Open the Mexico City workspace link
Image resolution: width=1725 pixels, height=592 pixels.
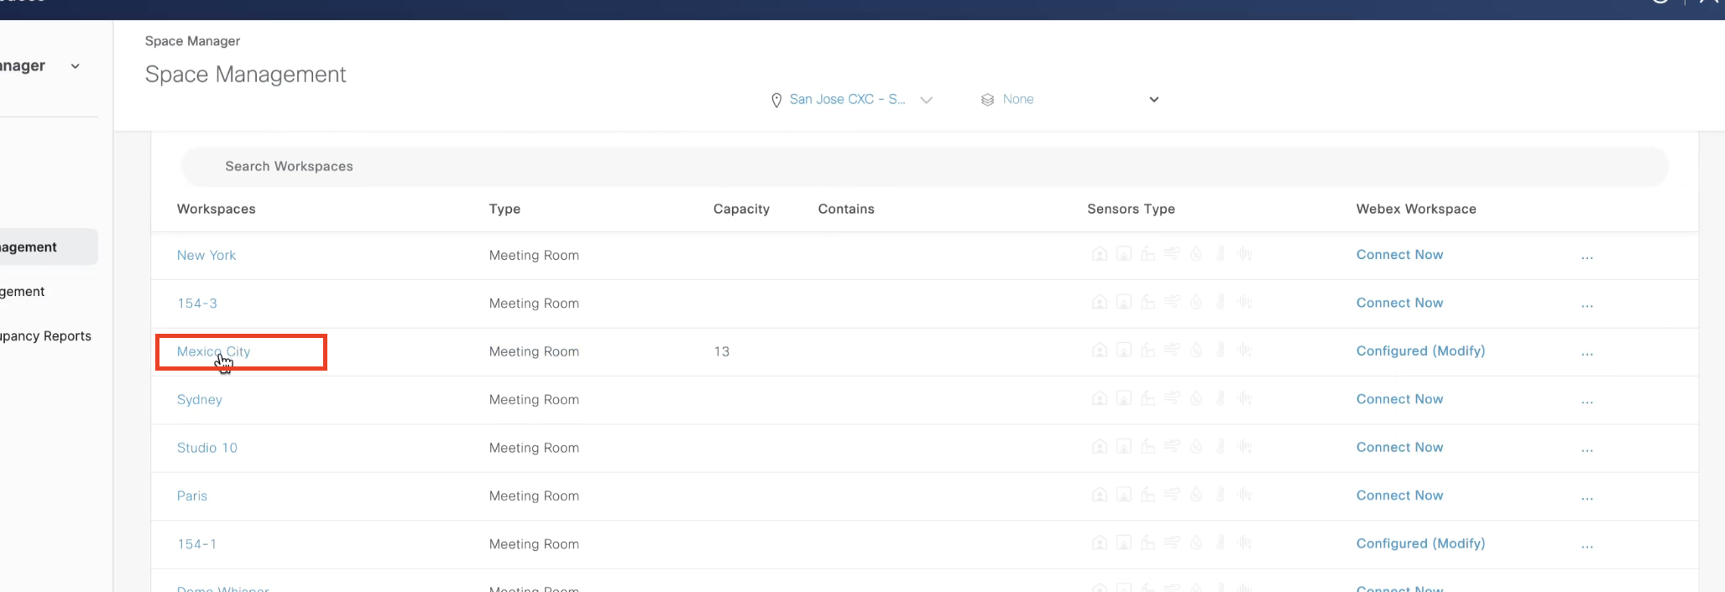click(213, 351)
